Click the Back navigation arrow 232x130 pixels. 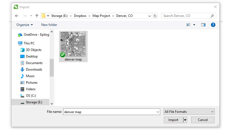(17, 16)
